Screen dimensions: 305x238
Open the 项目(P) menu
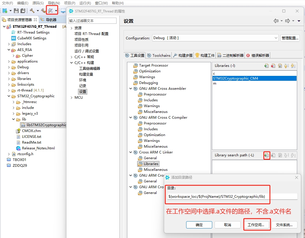[70, 3]
